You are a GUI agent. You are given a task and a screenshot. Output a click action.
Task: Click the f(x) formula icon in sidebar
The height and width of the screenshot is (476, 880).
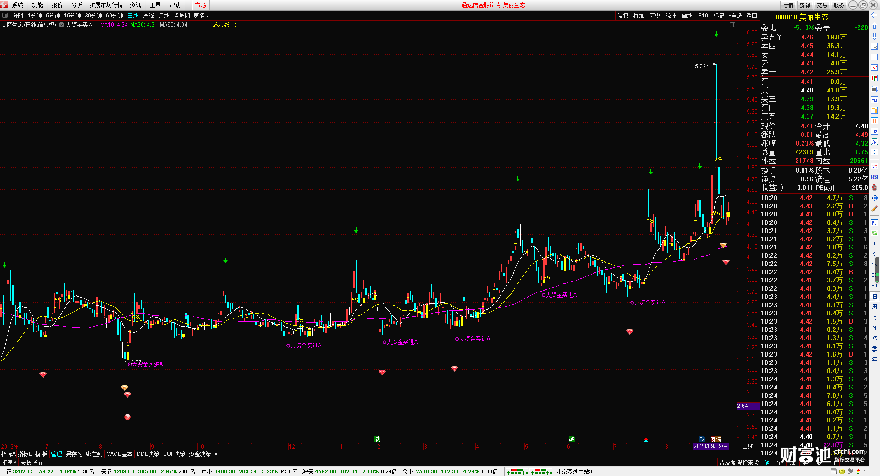[874, 141]
